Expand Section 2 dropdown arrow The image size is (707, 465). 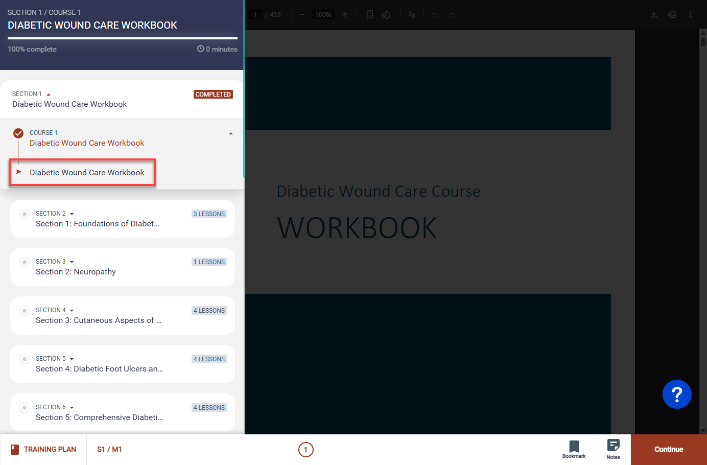72,214
